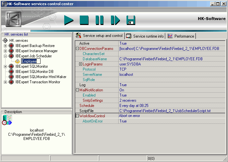Select IBExpert Instance Manager tree item
Image resolution: width=228 pixels, height=162 pixels.
click(37, 51)
